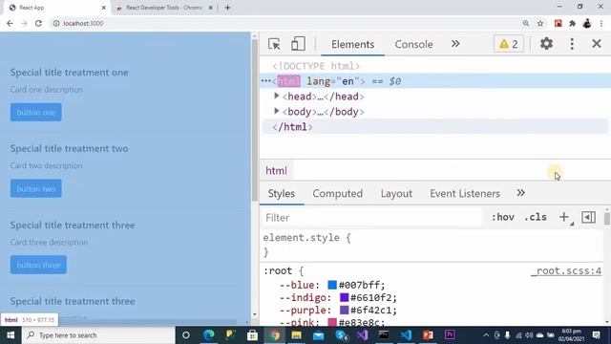Click the "button three" button
The image size is (611, 344).
[38, 265]
